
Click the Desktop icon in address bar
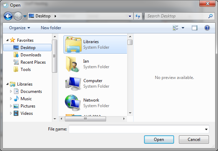pos(31,16)
